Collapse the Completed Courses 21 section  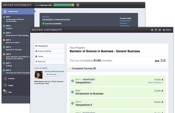coord(118,68)
